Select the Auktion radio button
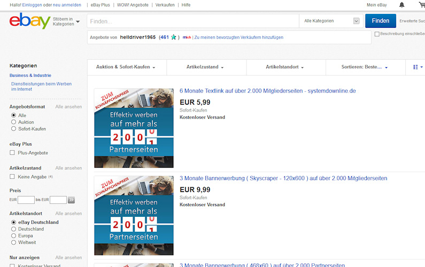 pyautogui.click(x=13, y=122)
